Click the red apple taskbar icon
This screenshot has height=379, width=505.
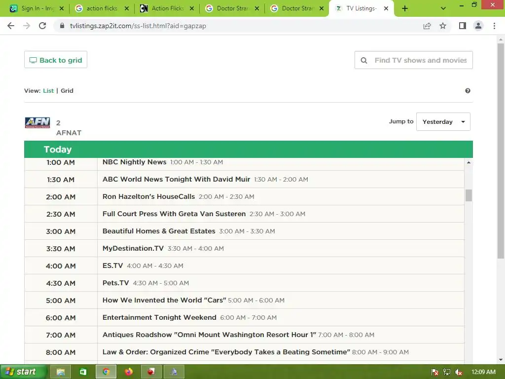pos(151,372)
